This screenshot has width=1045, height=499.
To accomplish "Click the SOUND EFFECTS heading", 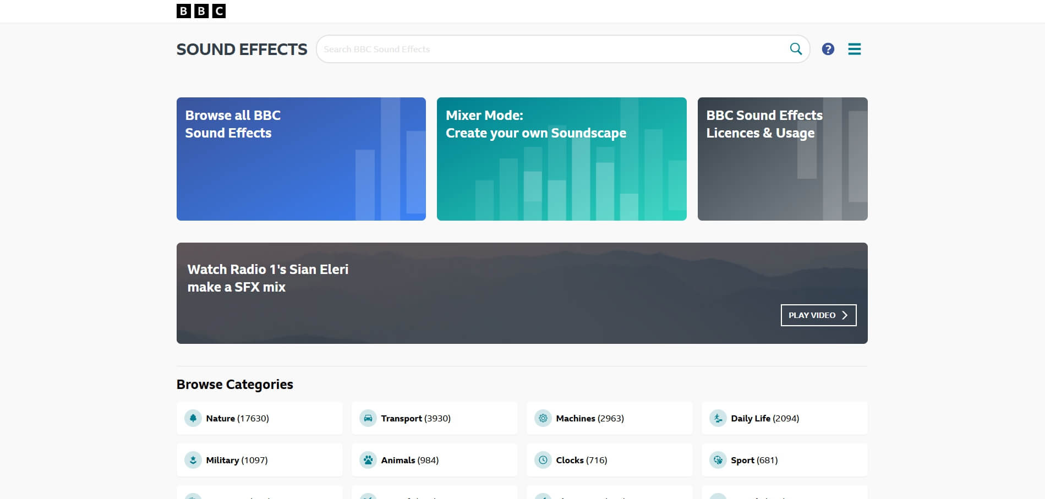I will point(242,50).
